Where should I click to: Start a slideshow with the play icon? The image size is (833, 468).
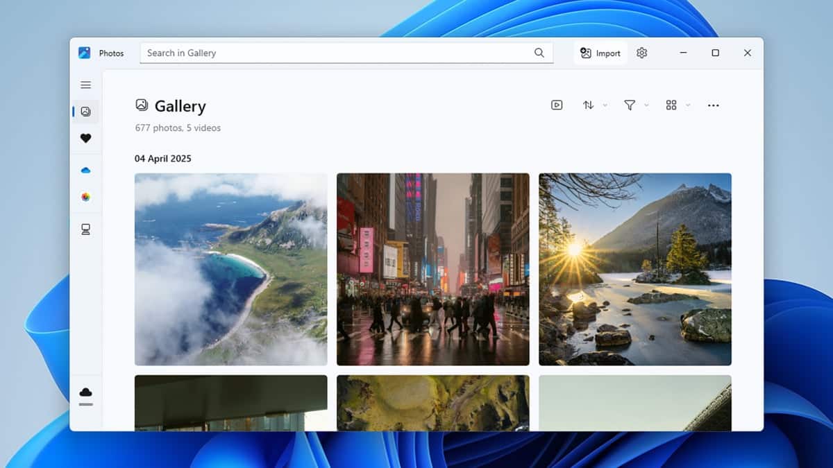pos(556,105)
